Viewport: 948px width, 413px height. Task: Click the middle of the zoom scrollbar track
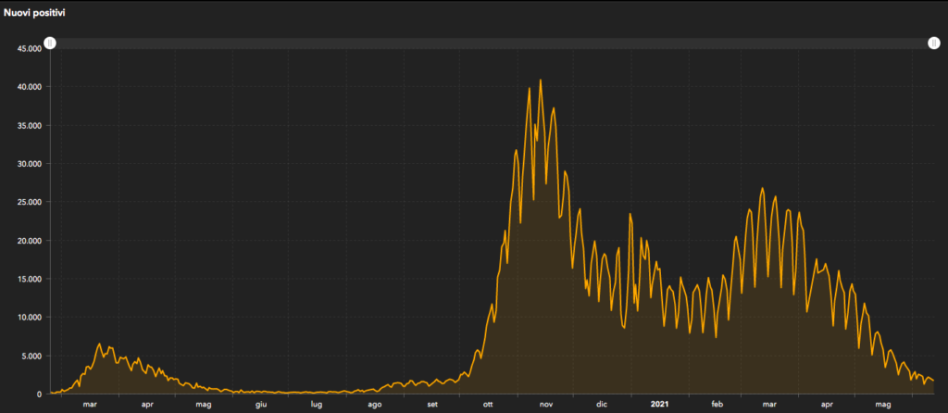tap(493, 44)
